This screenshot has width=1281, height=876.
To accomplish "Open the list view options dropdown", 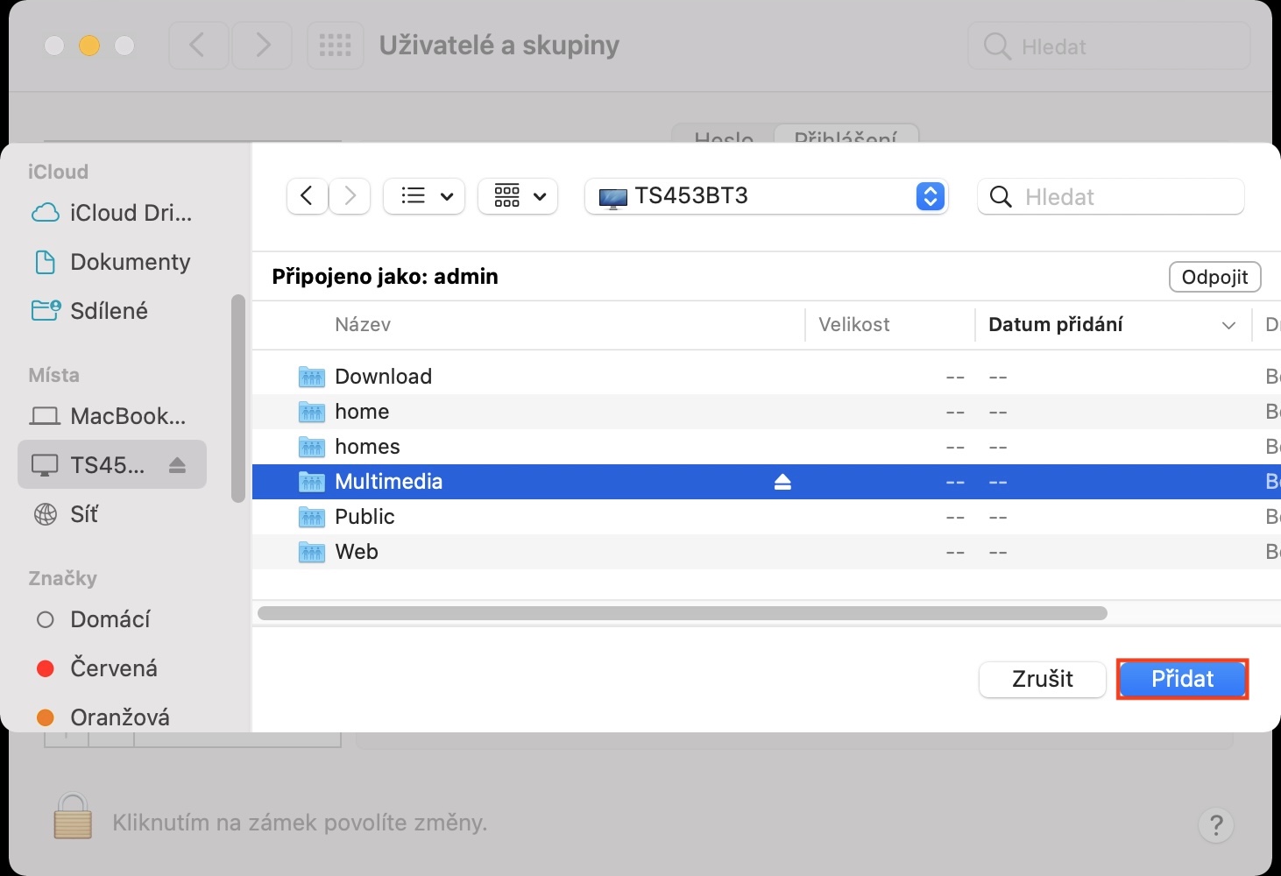I will pyautogui.click(x=425, y=196).
